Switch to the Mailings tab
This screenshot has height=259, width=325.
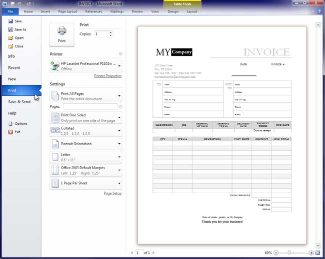pos(117,11)
